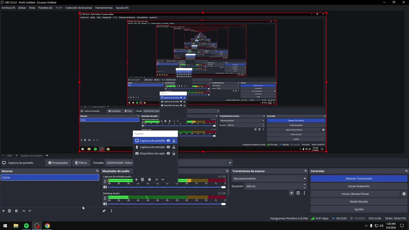The image size is (409, 230).
Task: Remove the scene transition trash icon
Action: coord(298,193)
